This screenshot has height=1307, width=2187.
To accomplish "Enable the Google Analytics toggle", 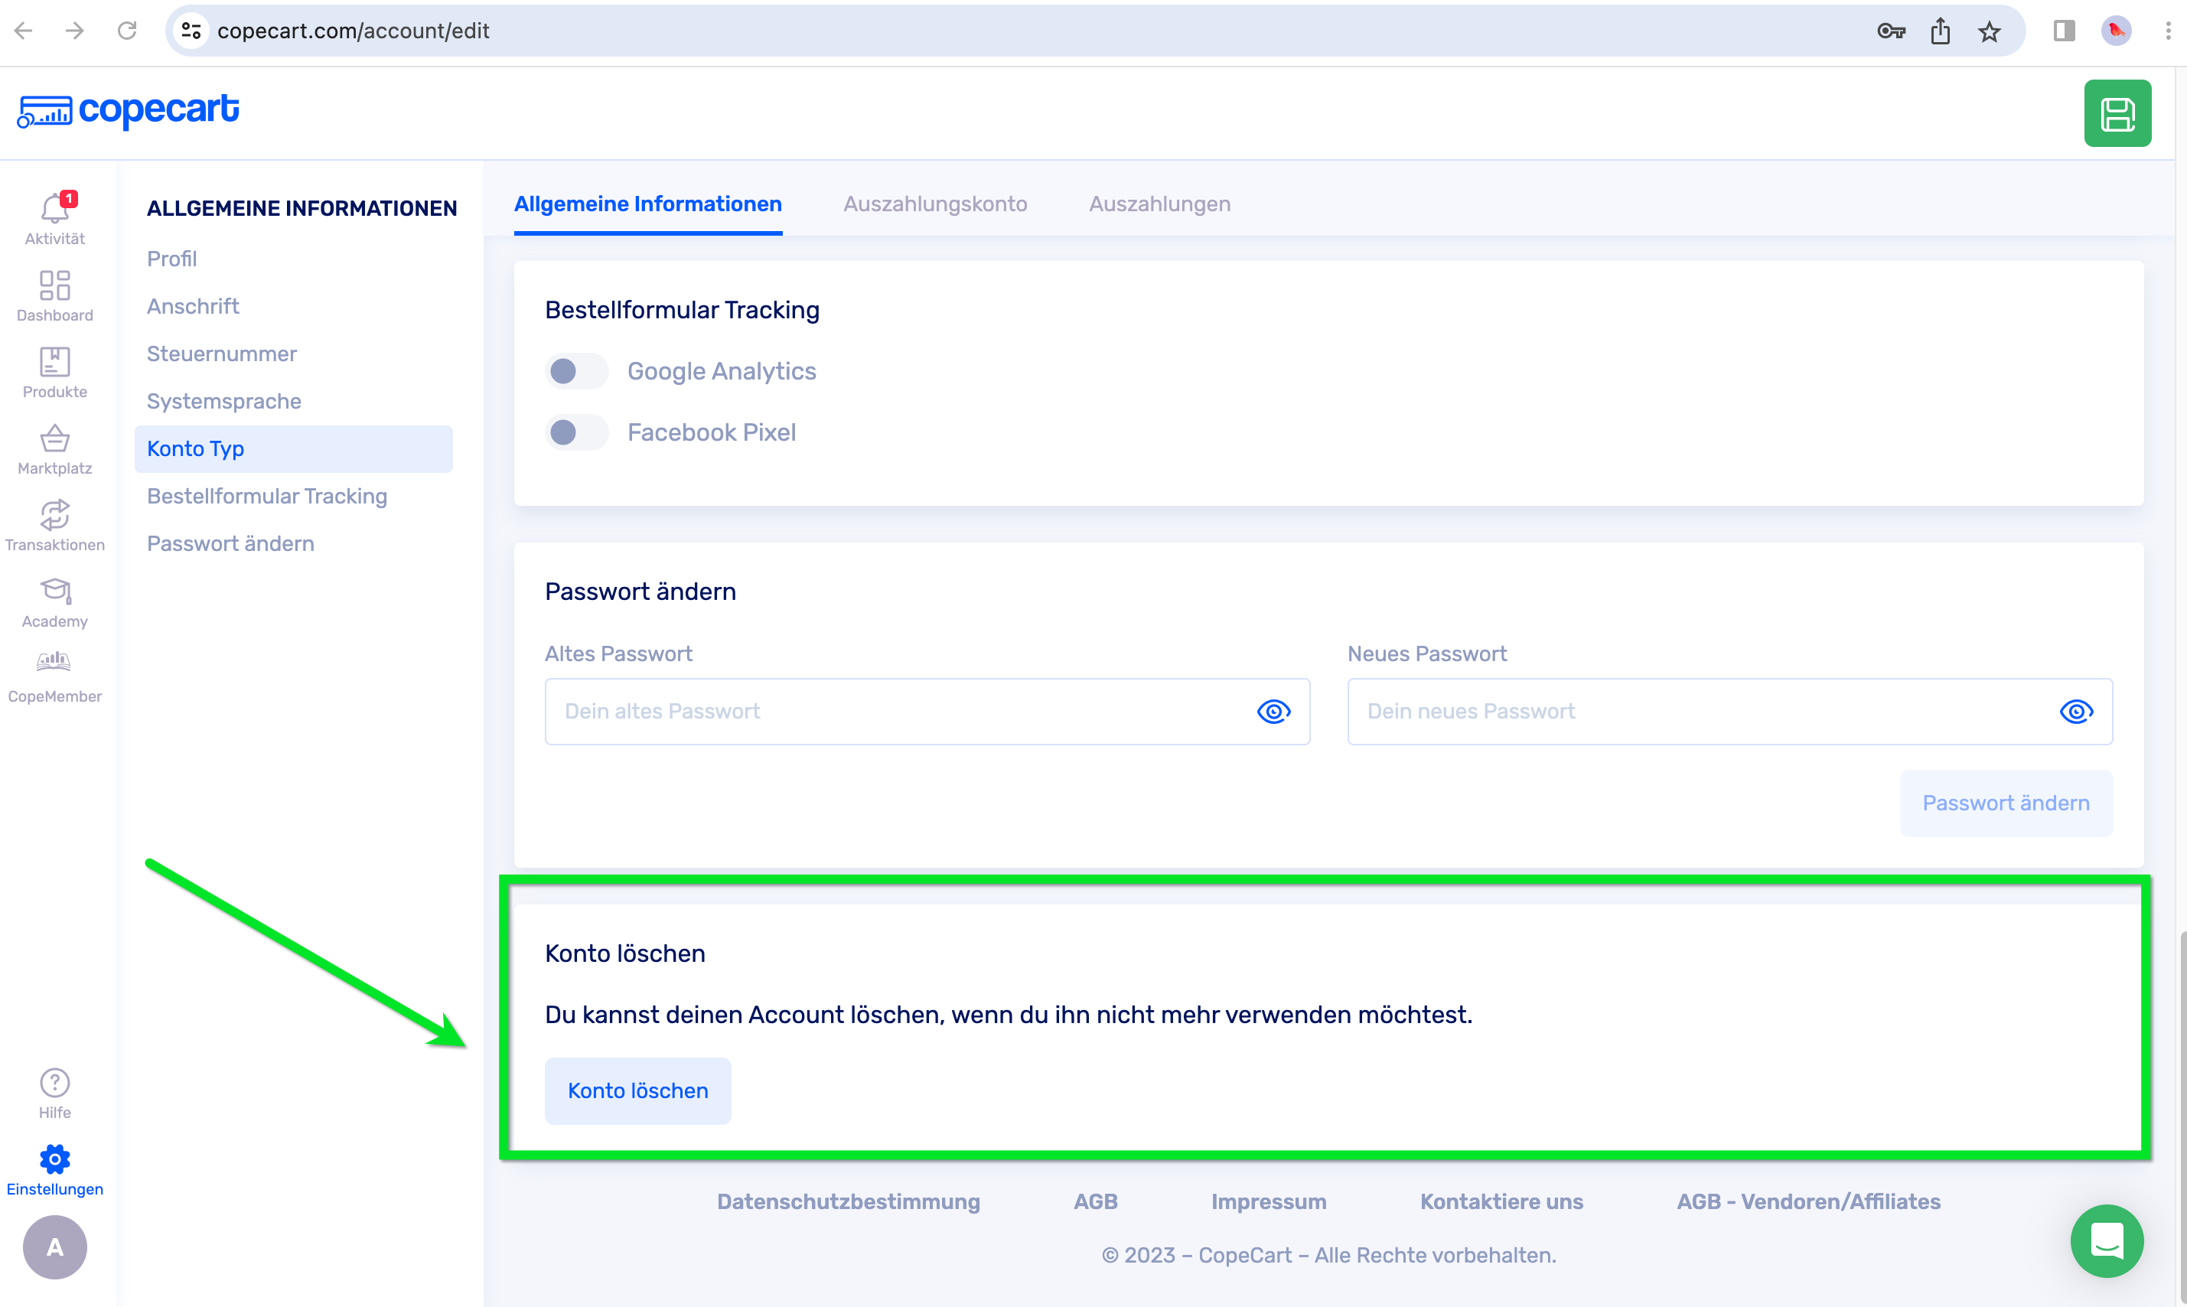I will [x=575, y=372].
